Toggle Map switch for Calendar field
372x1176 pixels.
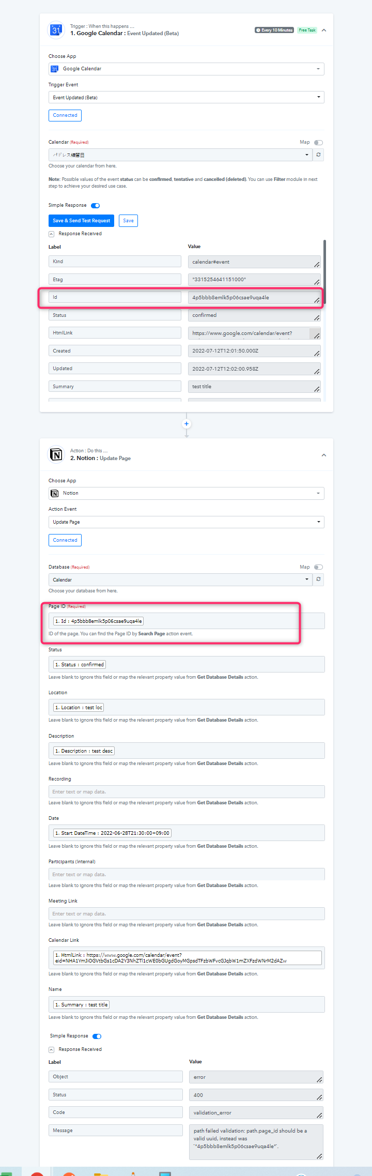pos(318,142)
